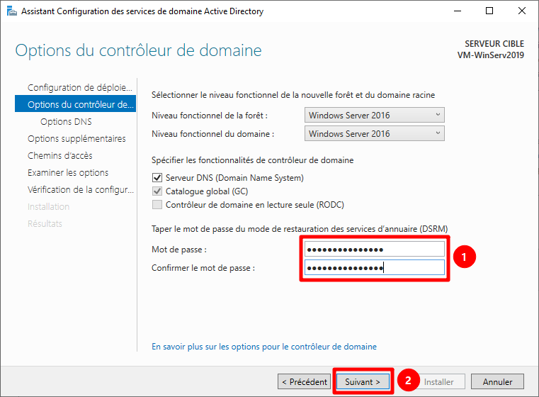Close the Active Directory configuration wizard
The width and height of the screenshot is (539, 397).
click(x=522, y=11)
